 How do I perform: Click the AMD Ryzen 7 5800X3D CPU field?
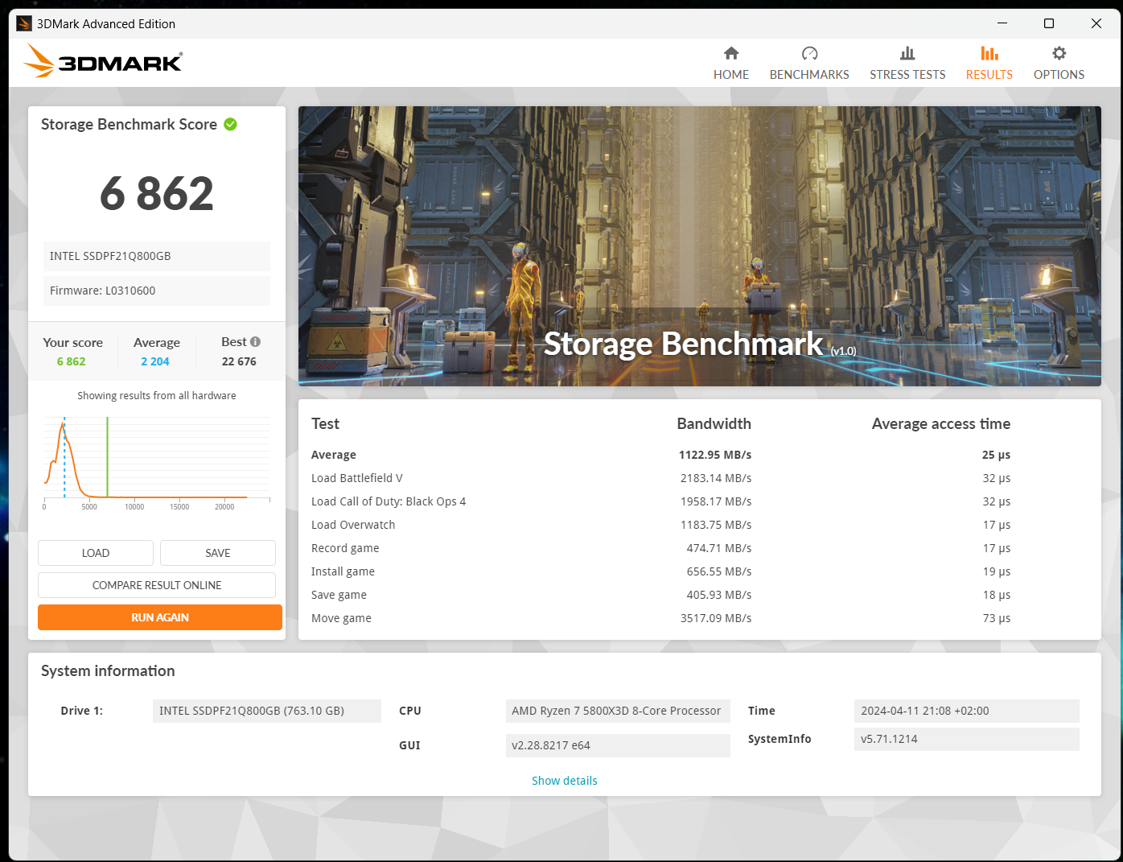pos(618,711)
